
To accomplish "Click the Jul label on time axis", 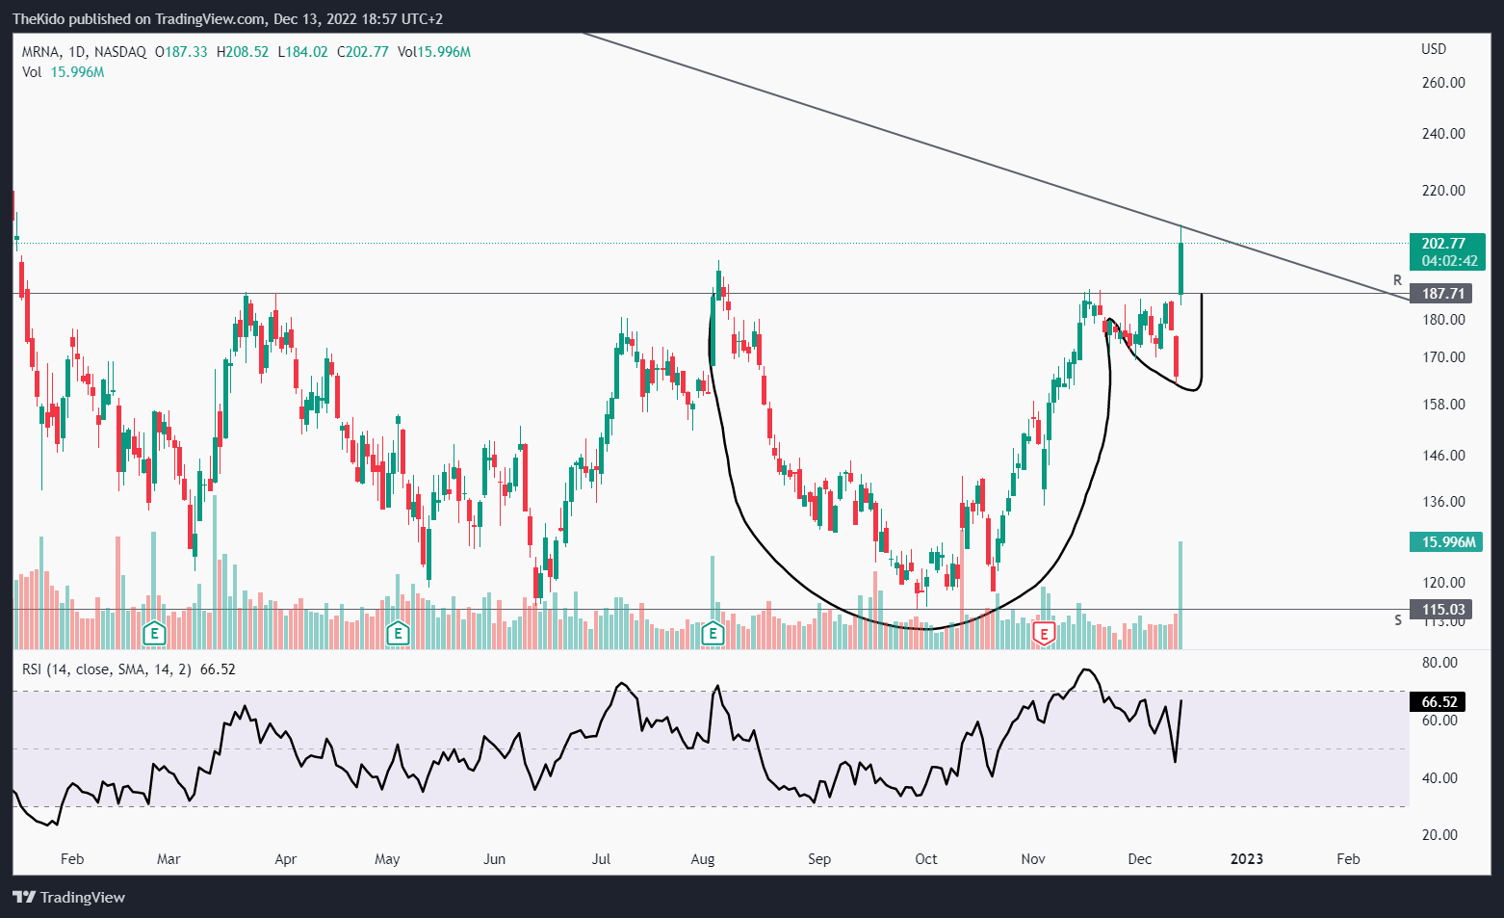I will pyautogui.click(x=601, y=859).
